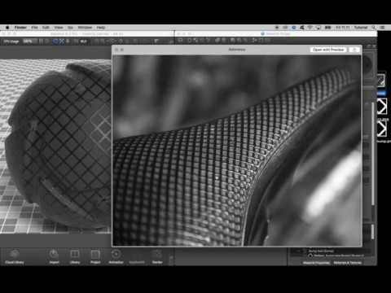This screenshot has height=293, width=391.
Task: Click Open with Preview button
Action: click(x=328, y=50)
